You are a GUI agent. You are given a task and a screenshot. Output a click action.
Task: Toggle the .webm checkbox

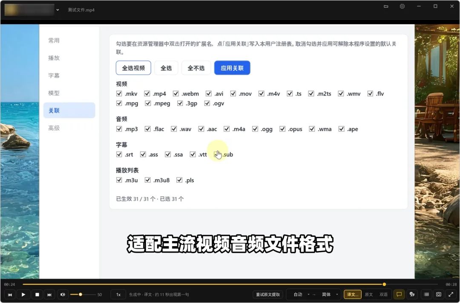tap(176, 93)
